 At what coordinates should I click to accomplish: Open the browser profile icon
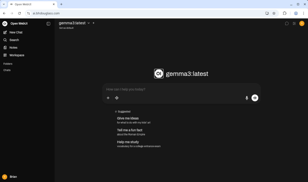tap(296, 13)
